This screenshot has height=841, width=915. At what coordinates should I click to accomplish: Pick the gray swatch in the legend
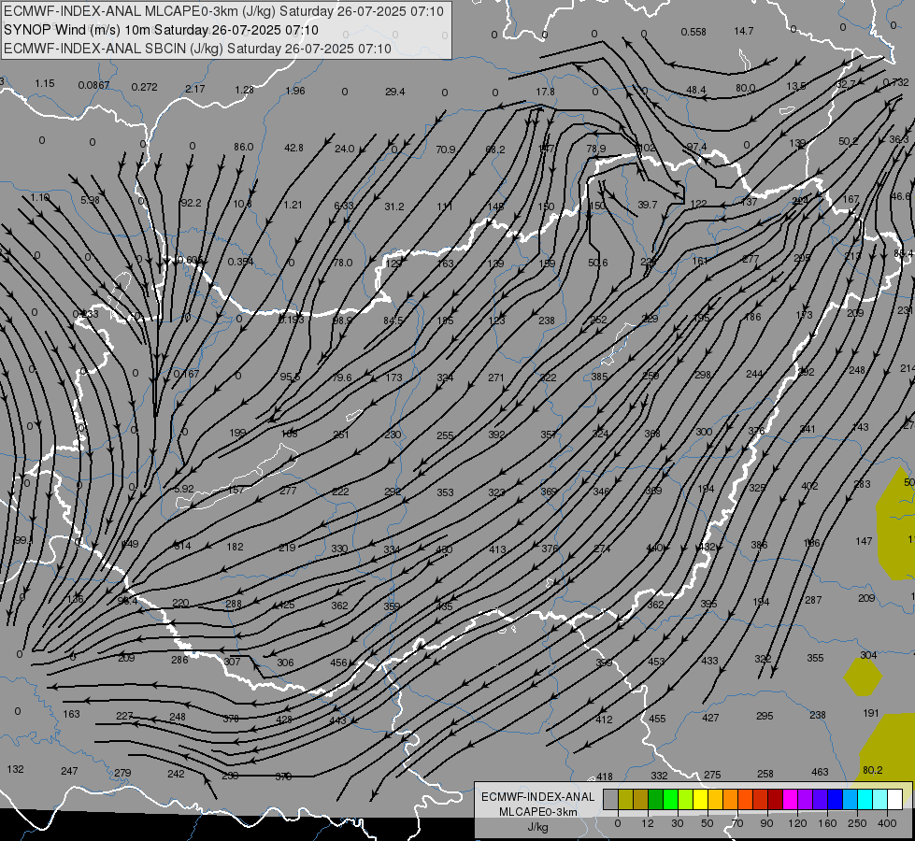tap(610, 799)
